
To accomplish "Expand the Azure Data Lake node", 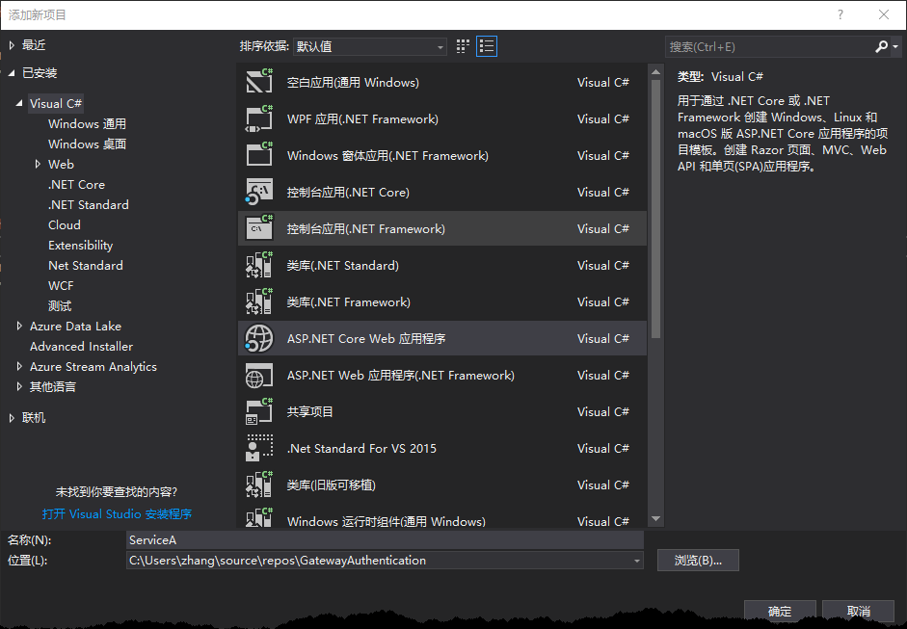I will point(19,327).
